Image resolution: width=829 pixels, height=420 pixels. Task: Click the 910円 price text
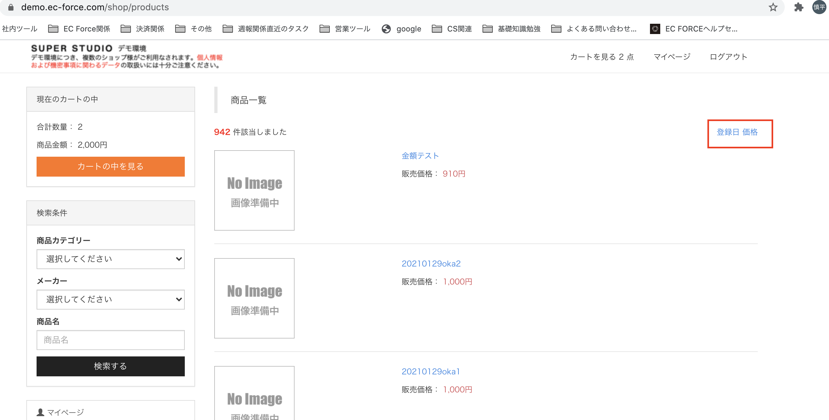click(454, 174)
